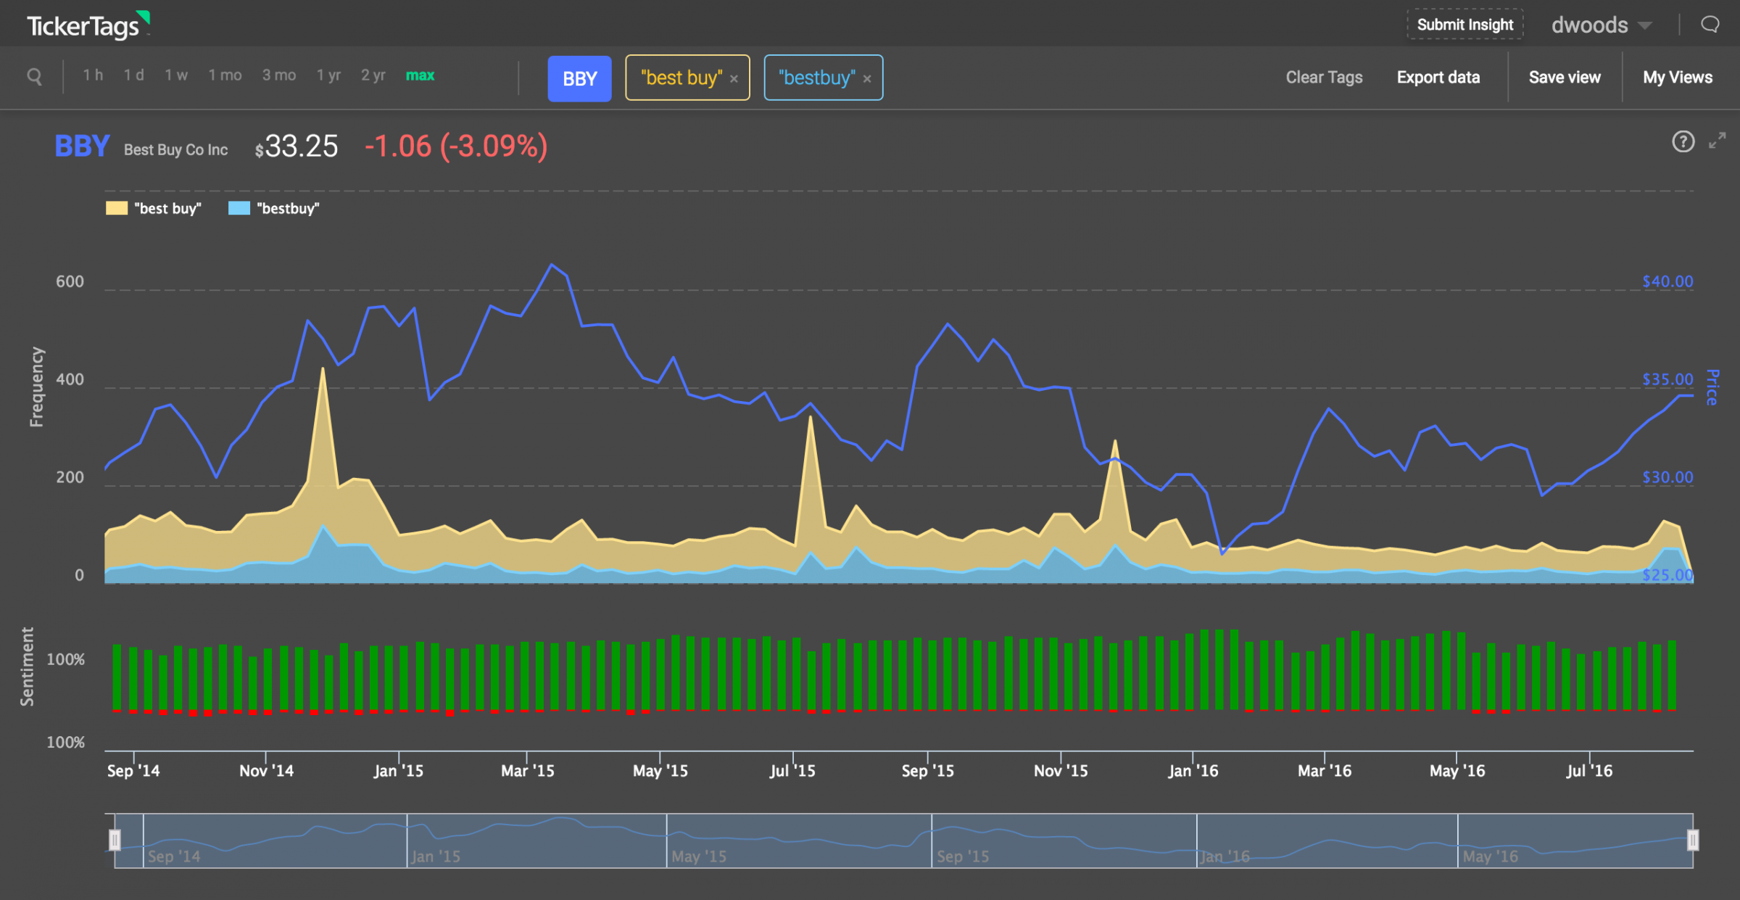Click Save view
1740x900 pixels.
1565,78
